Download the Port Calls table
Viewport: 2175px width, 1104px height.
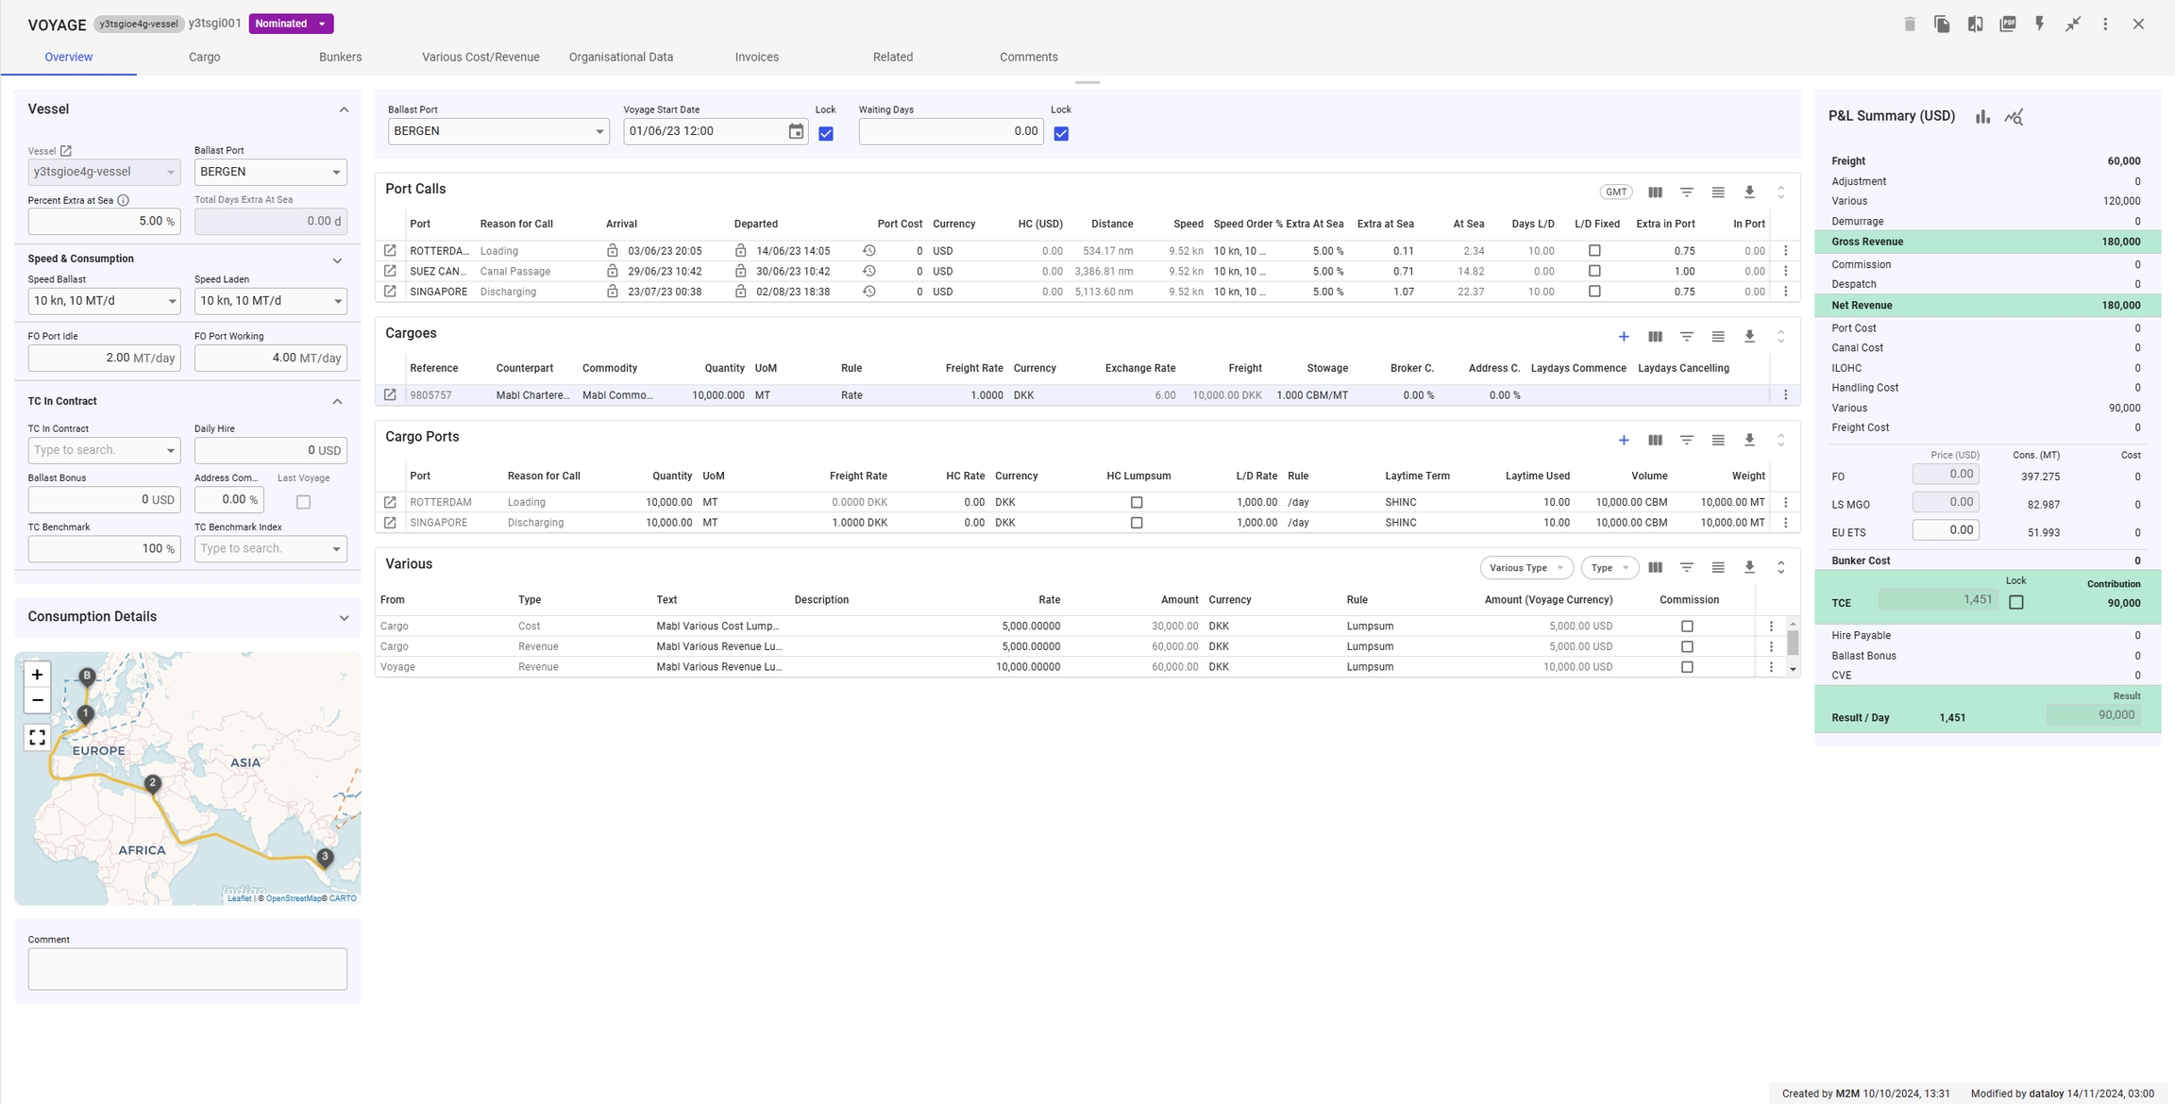coord(1749,192)
